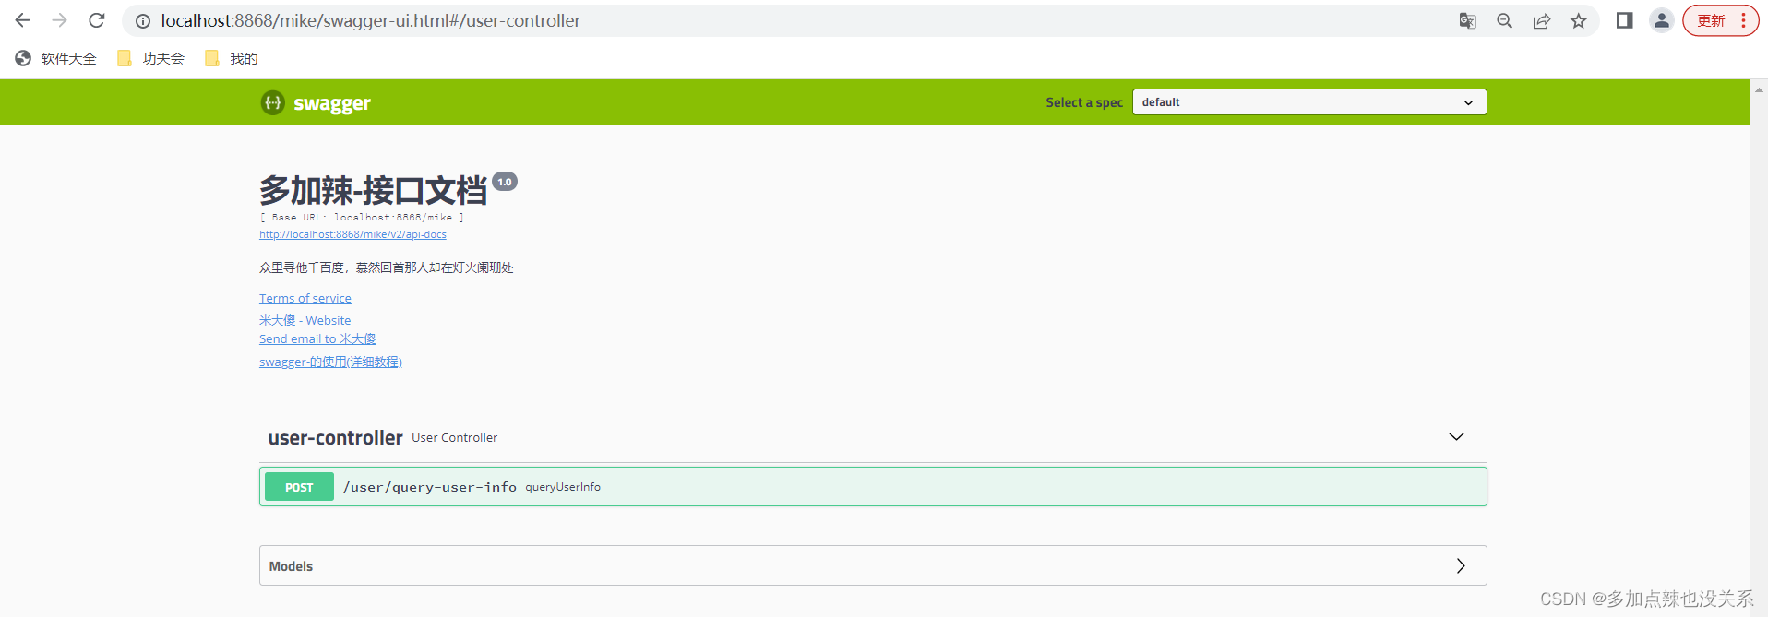Click the POST method badge
This screenshot has width=1768, height=617.
point(299,487)
